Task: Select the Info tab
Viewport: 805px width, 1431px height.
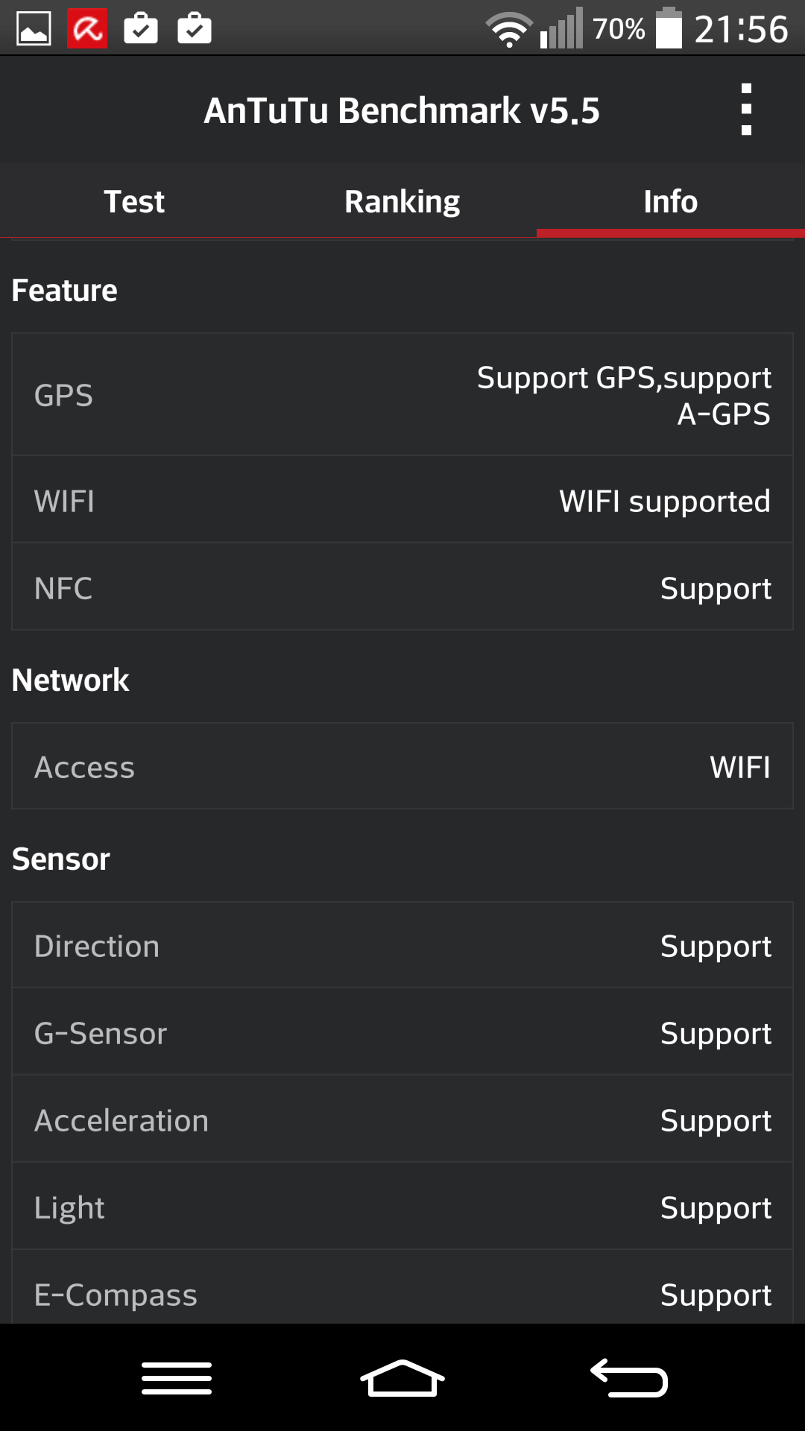Action: [671, 201]
